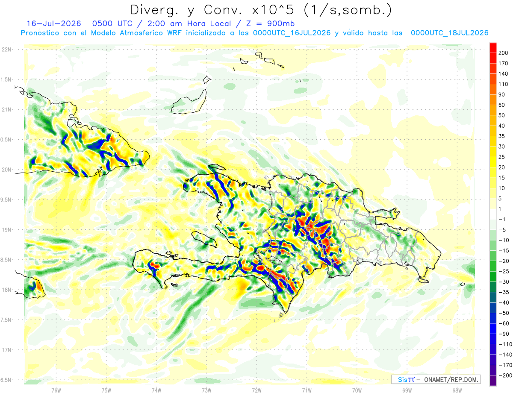
Task: Click the '-15' colorbar value
Action: click(x=505, y=251)
